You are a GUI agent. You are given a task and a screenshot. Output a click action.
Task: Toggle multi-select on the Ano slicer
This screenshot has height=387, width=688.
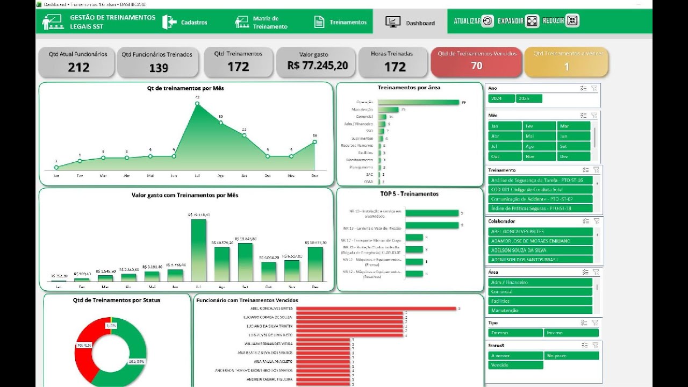tap(584, 88)
